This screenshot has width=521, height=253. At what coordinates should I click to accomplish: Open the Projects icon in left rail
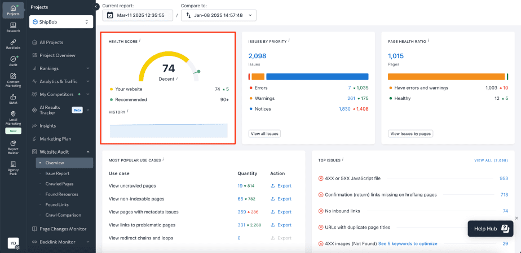tap(13, 10)
